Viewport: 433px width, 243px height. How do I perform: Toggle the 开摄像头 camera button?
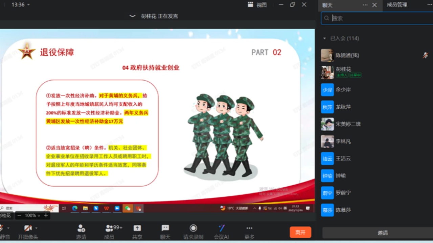pyautogui.click(x=28, y=228)
